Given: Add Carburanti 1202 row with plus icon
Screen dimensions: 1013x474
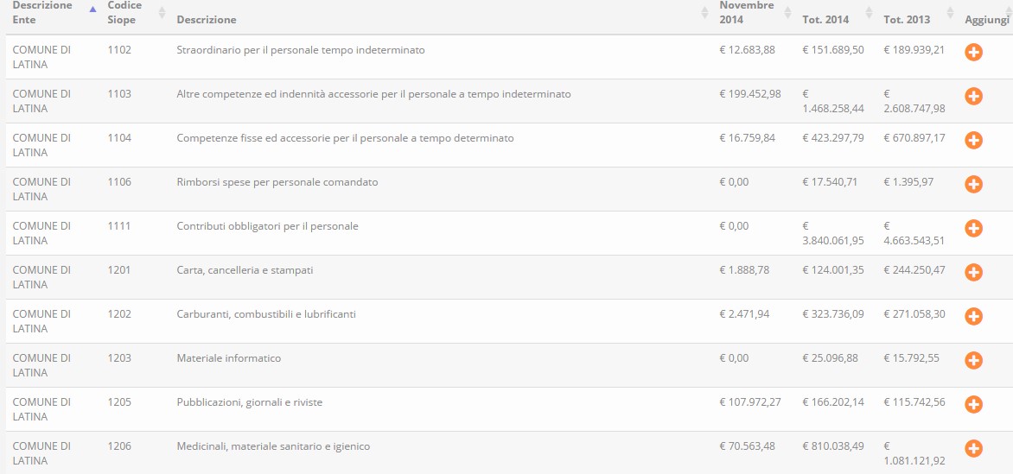Looking at the screenshot, I should [x=973, y=316].
